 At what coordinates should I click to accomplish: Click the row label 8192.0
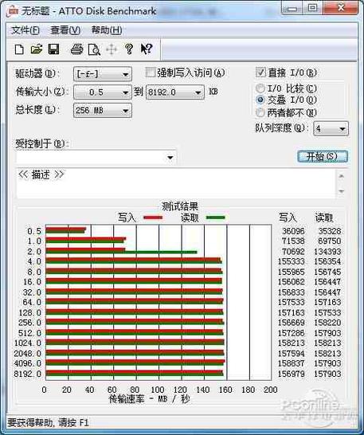point(28,374)
